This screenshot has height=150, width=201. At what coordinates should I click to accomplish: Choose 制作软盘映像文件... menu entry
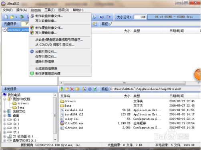60,16
